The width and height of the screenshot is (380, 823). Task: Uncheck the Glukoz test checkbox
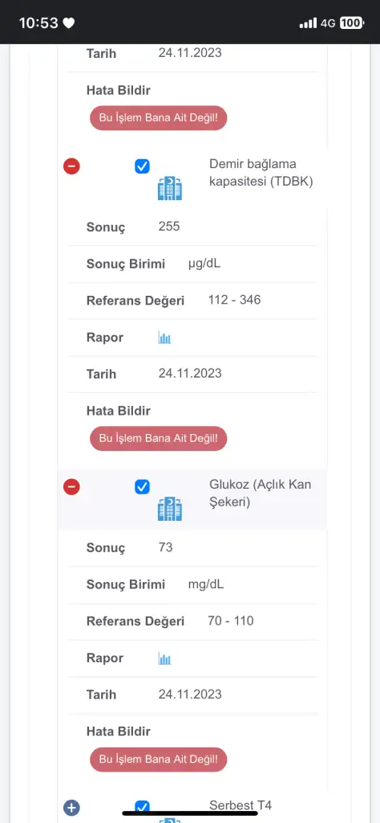click(x=142, y=487)
